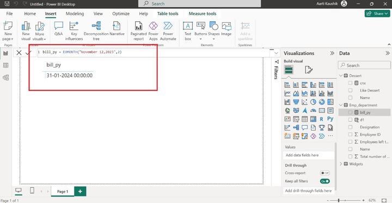The height and width of the screenshot is (203, 392).
Task: Check the Employee ID field checkbox
Action: pyautogui.click(x=350, y=134)
